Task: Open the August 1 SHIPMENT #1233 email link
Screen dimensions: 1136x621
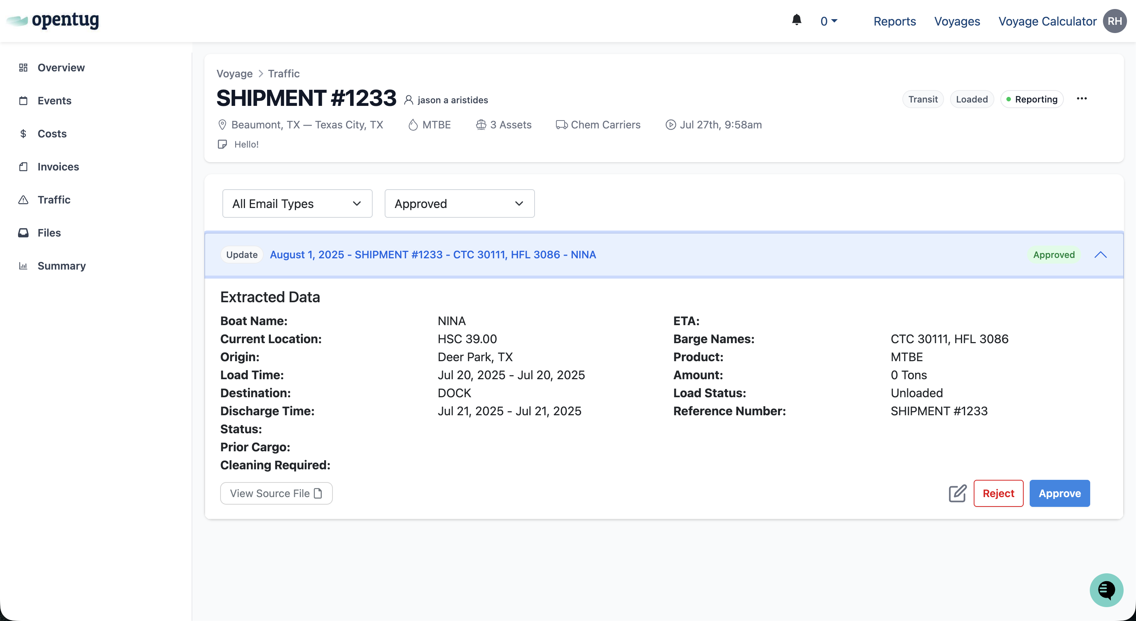Action: coord(433,255)
